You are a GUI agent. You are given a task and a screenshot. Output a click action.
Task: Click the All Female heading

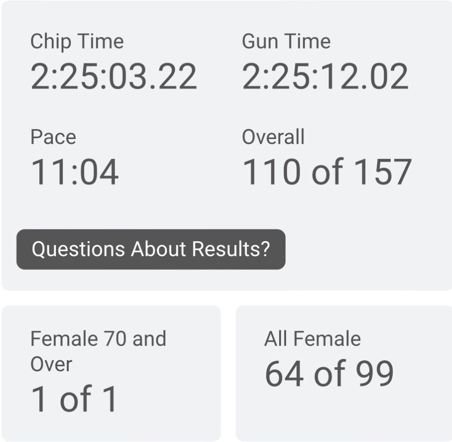312,339
